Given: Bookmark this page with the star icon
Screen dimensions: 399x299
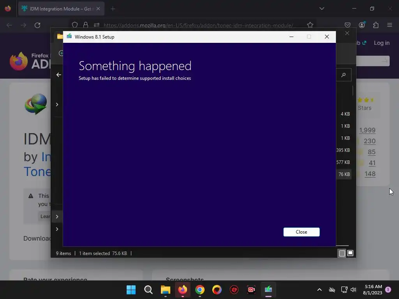Looking at the screenshot, I should [x=310, y=25].
